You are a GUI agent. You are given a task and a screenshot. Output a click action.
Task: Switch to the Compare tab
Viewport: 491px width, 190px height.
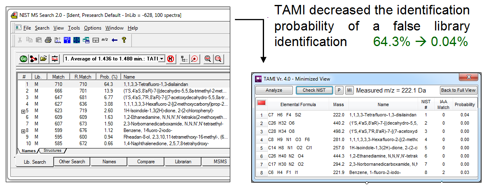pos(145,162)
